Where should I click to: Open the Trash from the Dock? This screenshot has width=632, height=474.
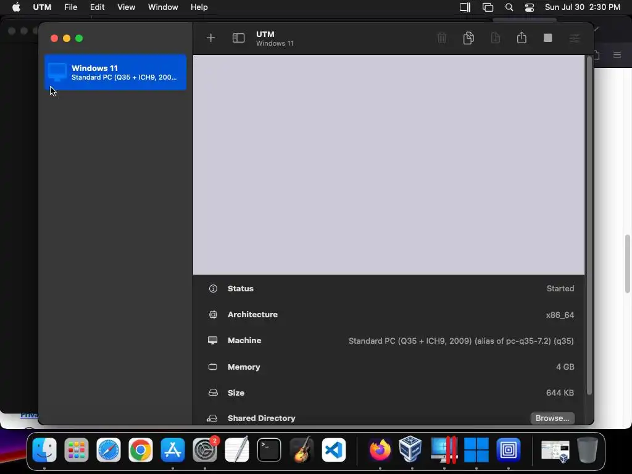click(x=588, y=450)
